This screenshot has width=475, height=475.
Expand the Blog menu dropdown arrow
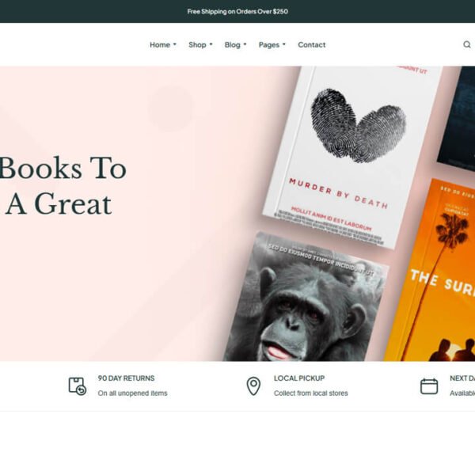245,44
